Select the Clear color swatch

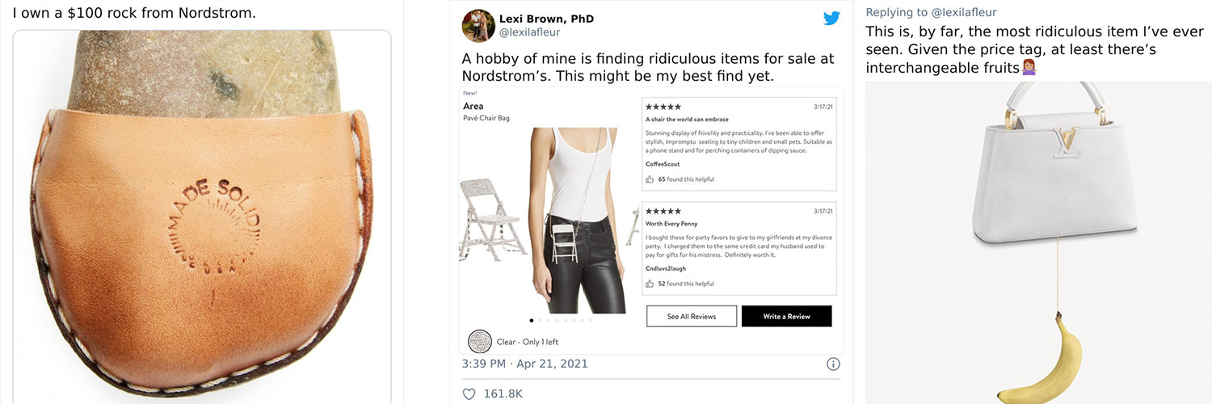pyautogui.click(x=480, y=342)
